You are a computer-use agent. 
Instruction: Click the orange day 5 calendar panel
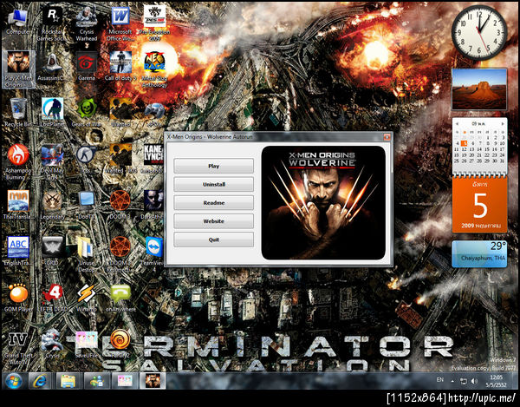[x=479, y=205]
